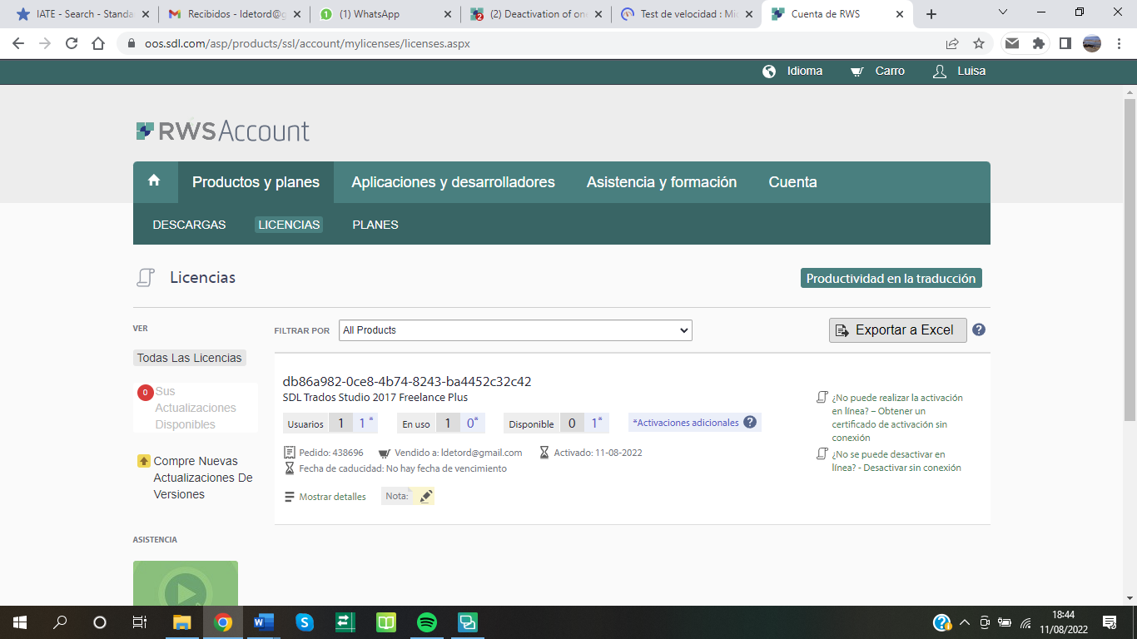Switch to the DESCARGAS tab

(189, 225)
